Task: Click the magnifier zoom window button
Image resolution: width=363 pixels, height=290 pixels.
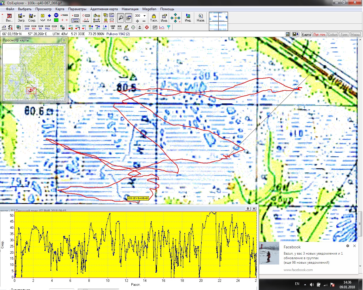Action: 121,18
